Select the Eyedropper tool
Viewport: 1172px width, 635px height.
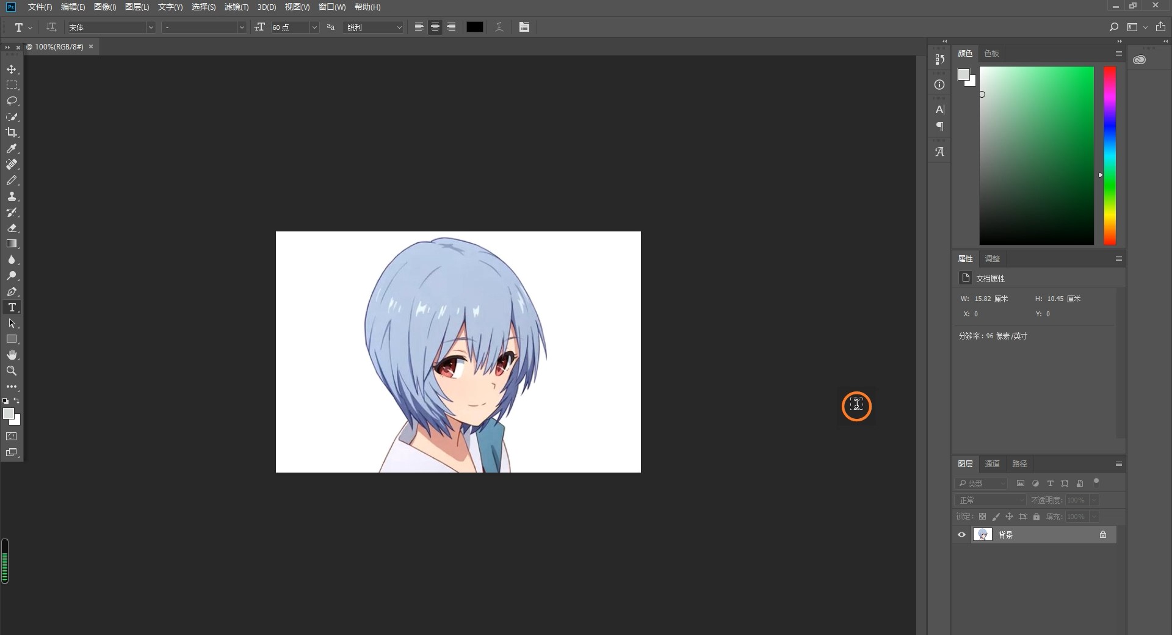[12, 148]
